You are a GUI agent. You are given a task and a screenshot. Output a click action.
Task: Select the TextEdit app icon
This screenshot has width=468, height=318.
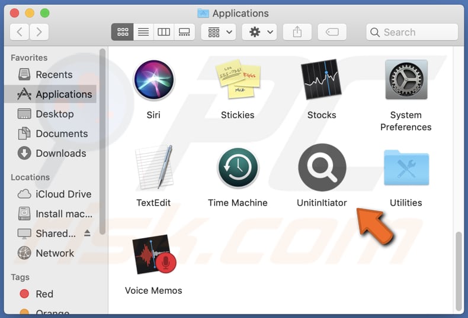pyautogui.click(x=154, y=167)
